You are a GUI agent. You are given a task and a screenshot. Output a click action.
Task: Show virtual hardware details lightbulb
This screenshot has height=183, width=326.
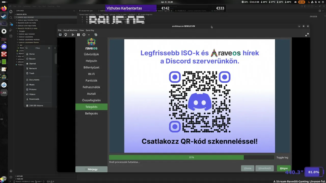click(x=66, y=35)
